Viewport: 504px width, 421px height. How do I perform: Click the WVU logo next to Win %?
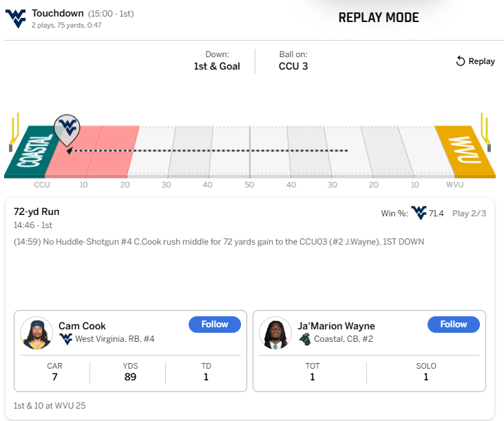419,213
